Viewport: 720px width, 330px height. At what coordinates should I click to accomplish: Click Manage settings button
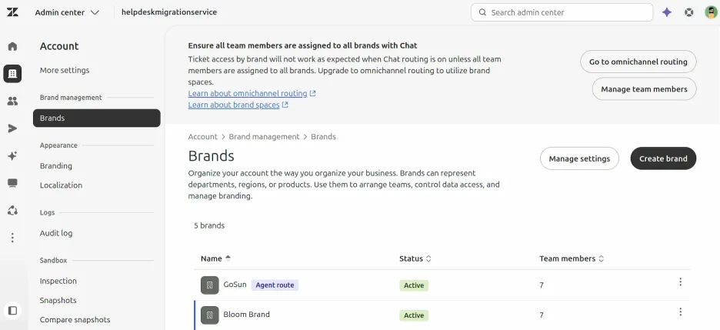tap(579, 158)
